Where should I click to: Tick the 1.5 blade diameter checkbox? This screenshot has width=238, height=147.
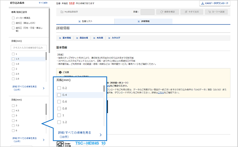click(x=13, y=59)
